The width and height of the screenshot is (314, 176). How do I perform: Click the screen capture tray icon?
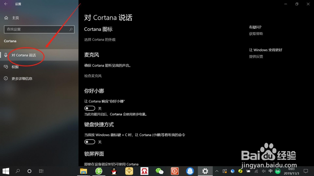[225, 171]
